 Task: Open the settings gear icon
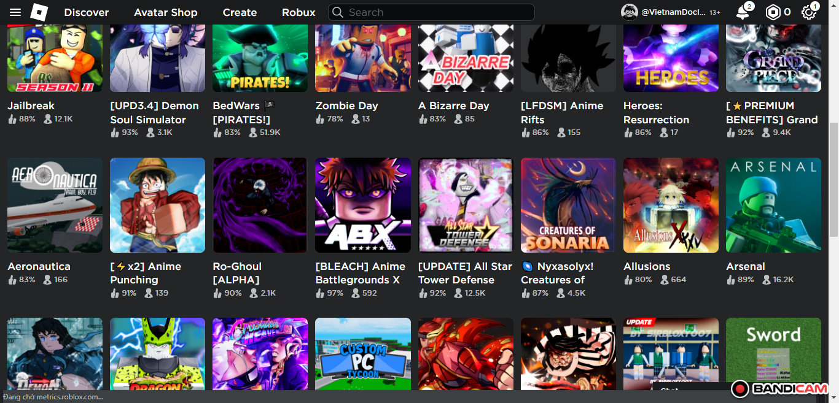(809, 12)
